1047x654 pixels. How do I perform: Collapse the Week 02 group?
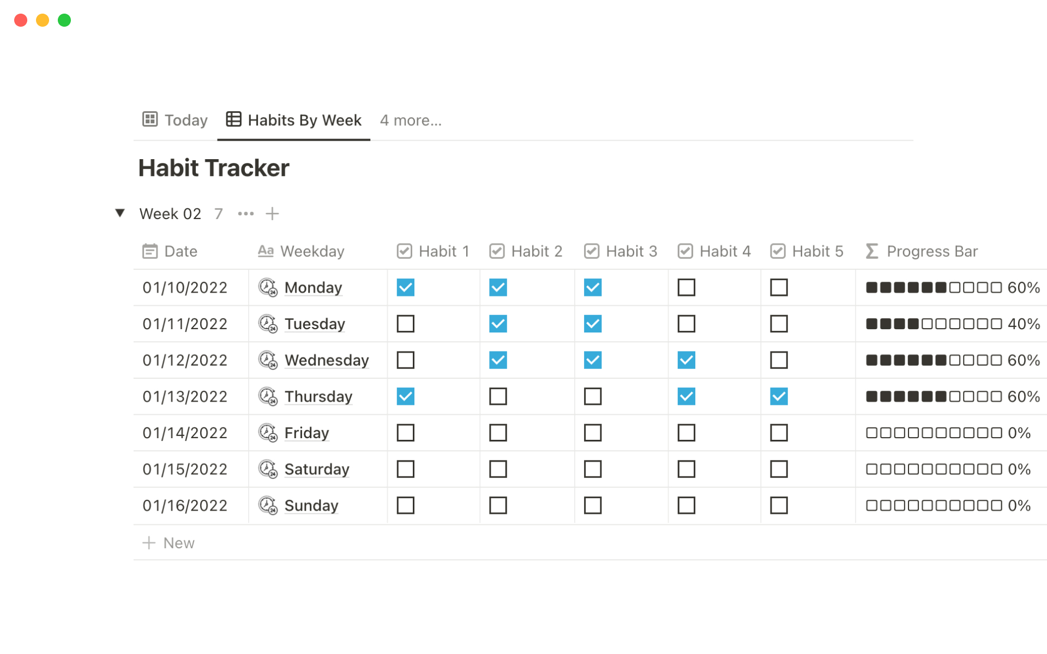(x=120, y=213)
